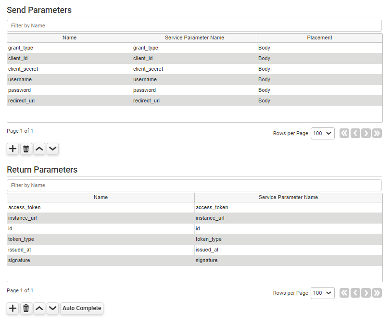
Task: Select the client_secret row name cell
Action: coord(69,69)
